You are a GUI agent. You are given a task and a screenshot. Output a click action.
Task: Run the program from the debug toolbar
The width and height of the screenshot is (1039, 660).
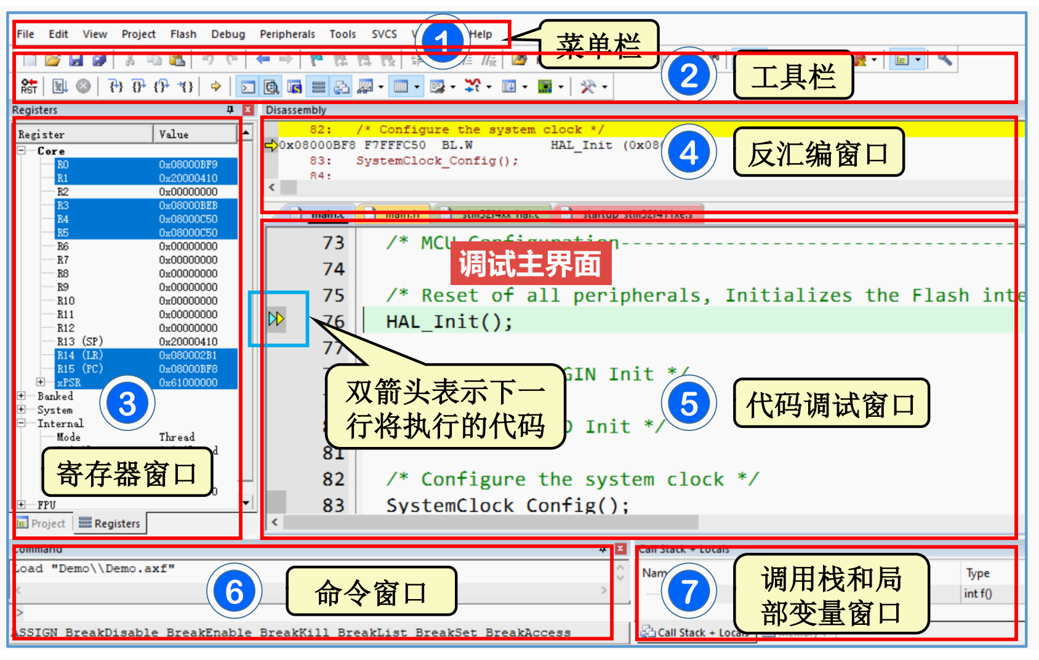coord(60,86)
